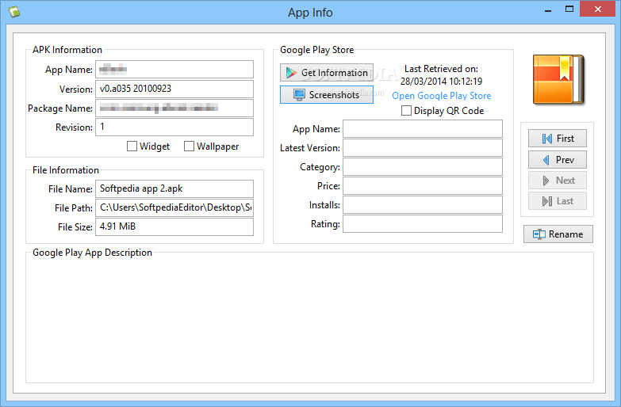Click the Next arrow button

[558, 181]
